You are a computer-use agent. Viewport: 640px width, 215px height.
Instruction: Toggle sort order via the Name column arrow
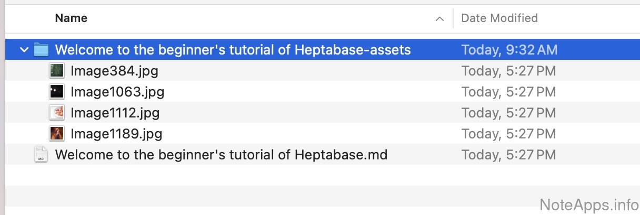pyautogui.click(x=439, y=19)
